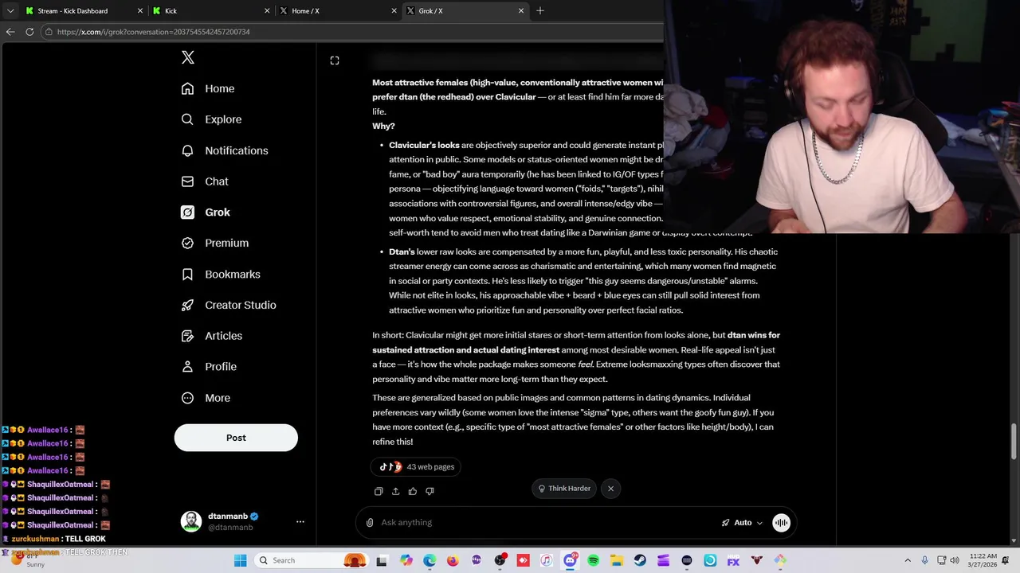
Task: Open Microsoft Edge from the taskbar
Action: pyautogui.click(x=430, y=560)
